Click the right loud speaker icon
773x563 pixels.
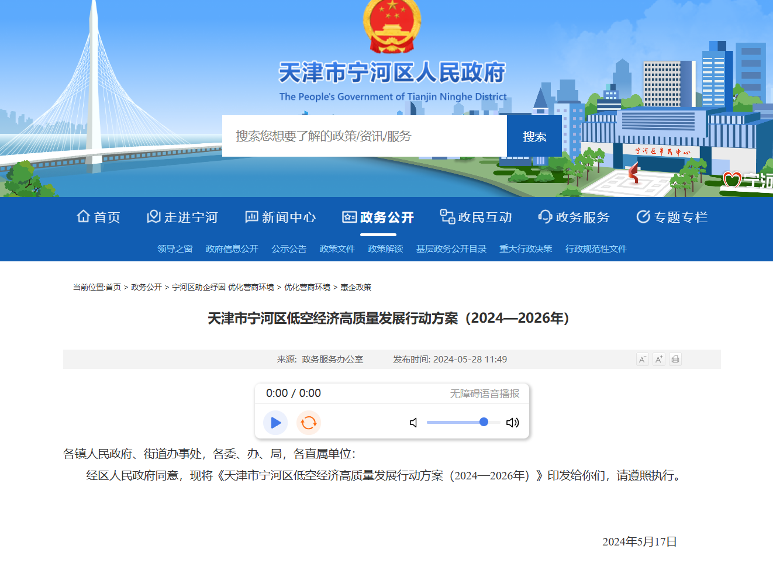tap(513, 422)
